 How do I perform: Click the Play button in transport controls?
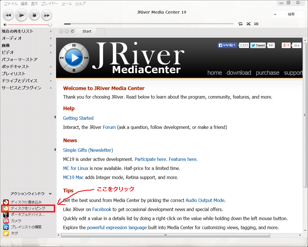pyautogui.click(x=21, y=15)
